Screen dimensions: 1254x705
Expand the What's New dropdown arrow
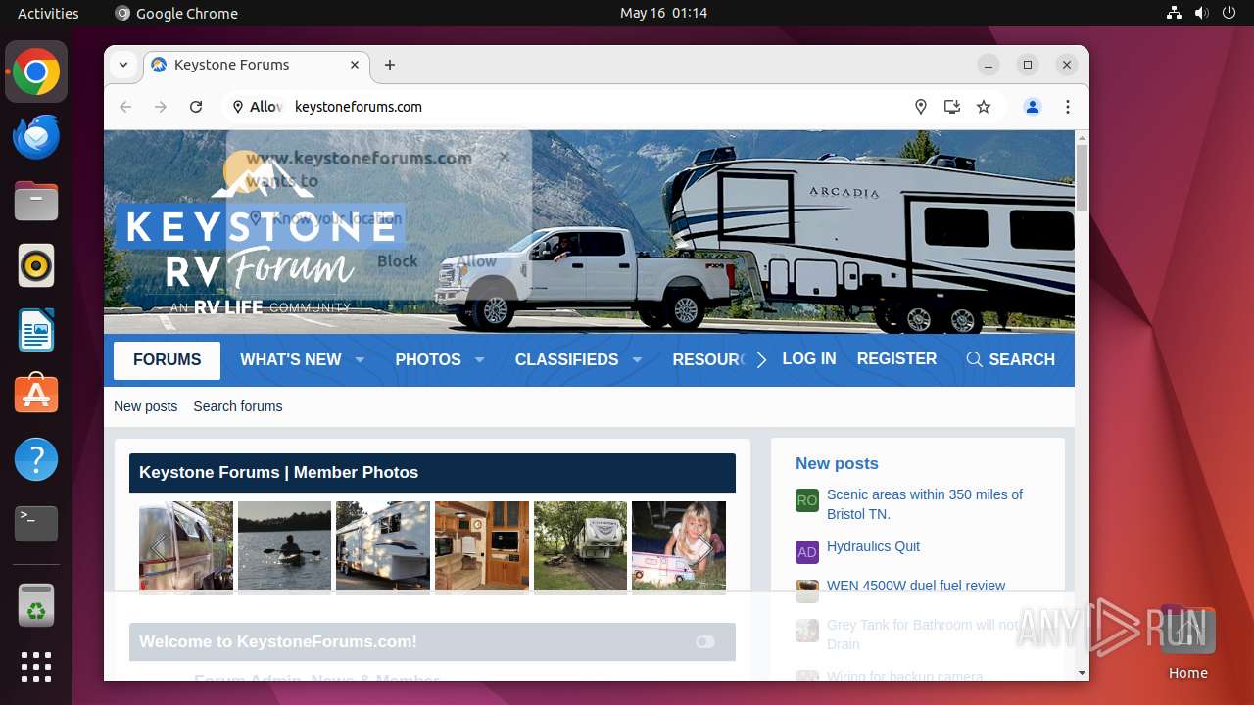360,360
